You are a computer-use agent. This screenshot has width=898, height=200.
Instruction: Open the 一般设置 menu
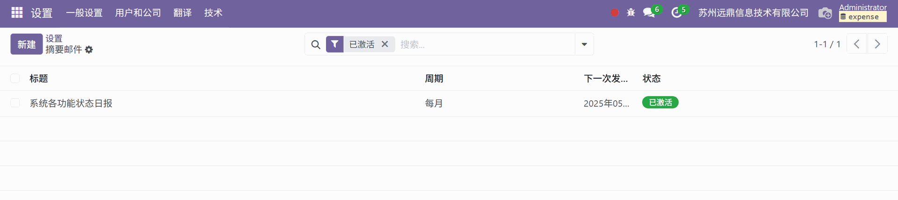click(84, 13)
